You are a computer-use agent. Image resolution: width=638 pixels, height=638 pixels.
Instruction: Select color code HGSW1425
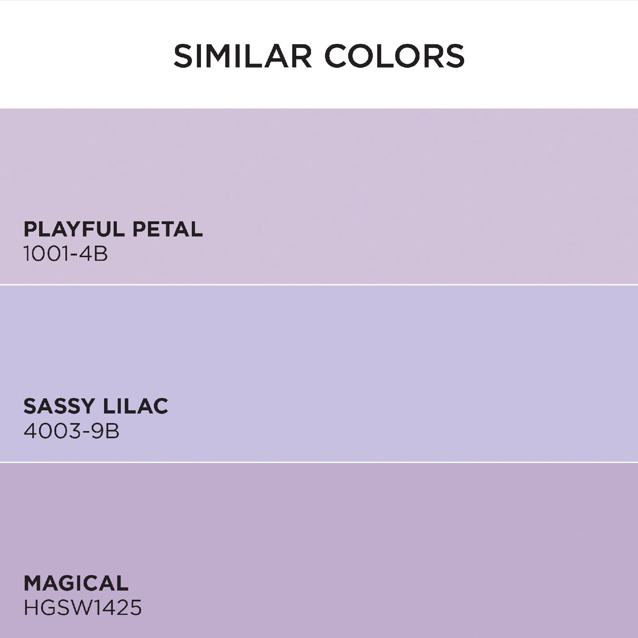pyautogui.click(x=83, y=608)
